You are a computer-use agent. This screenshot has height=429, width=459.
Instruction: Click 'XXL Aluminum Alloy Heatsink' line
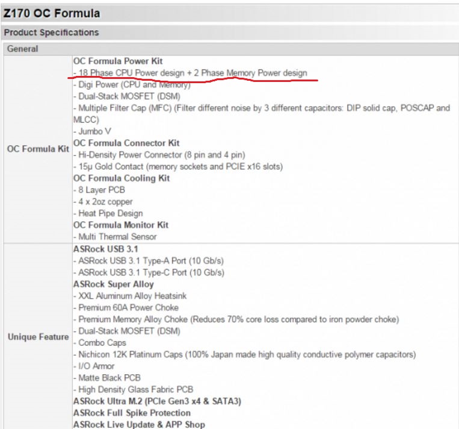click(130, 296)
